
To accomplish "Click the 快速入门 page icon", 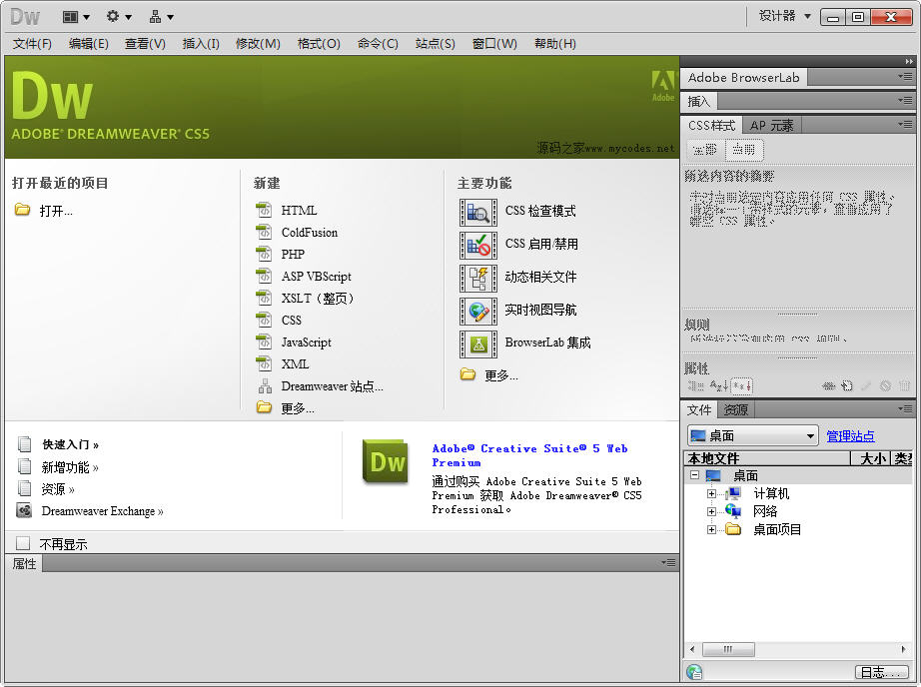I will tap(24, 444).
